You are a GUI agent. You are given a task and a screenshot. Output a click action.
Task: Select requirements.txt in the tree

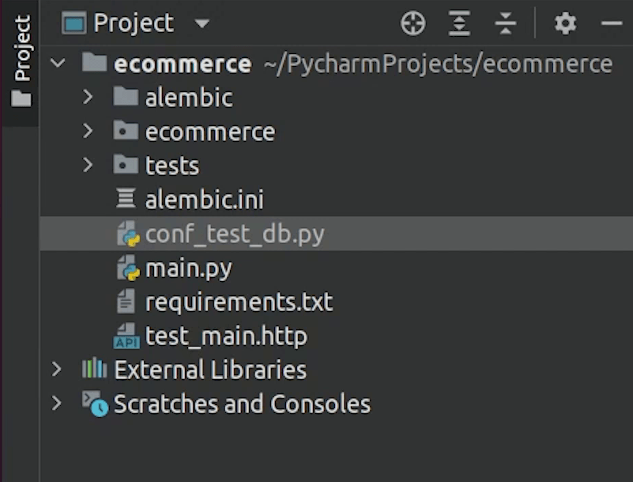(x=238, y=302)
